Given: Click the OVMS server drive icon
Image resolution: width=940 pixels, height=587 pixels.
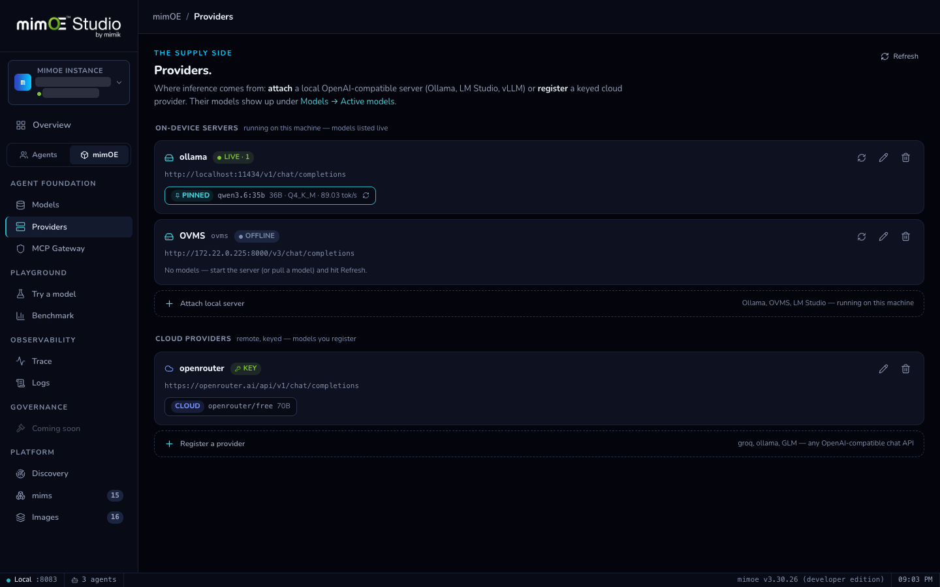Looking at the screenshot, I should [169, 237].
